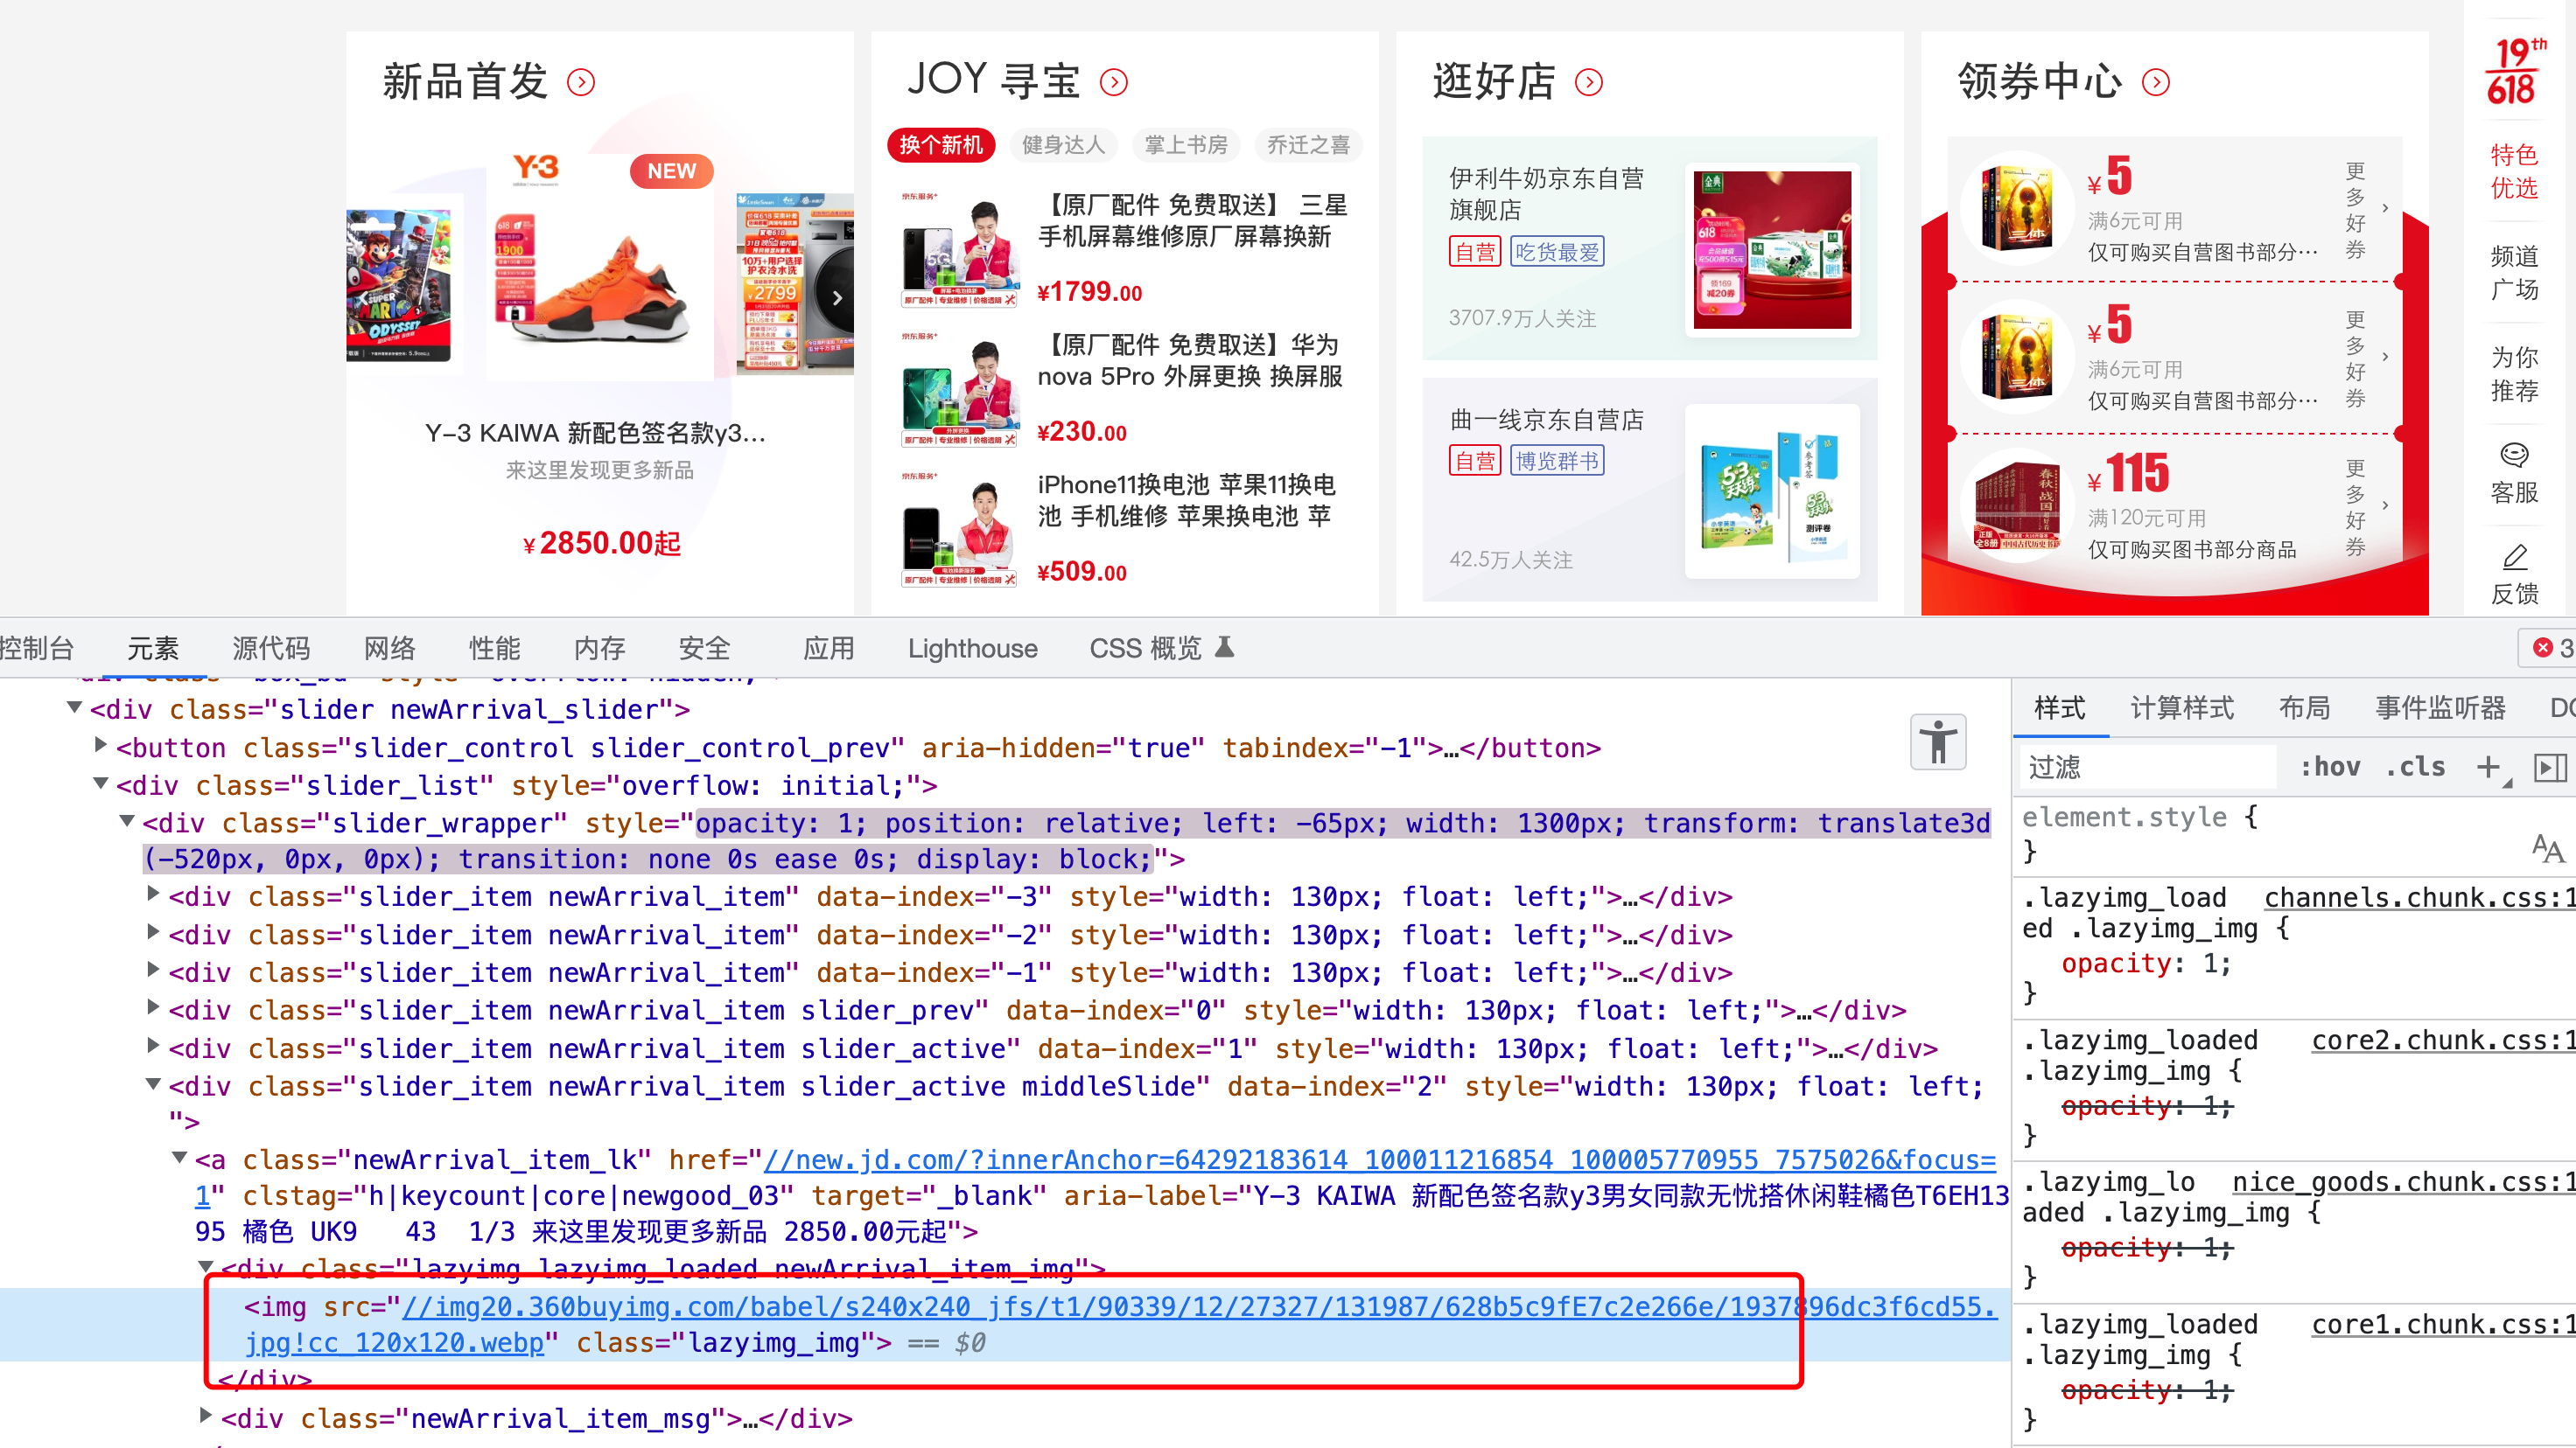Screen dimensions: 2576x1448
Task: Click chevron next to first ¥5 coupon
Action: coord(2386,209)
